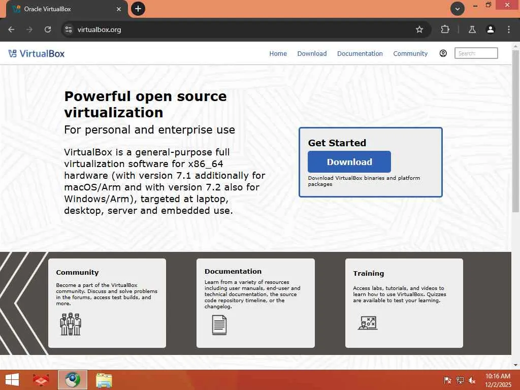520x390 pixels.
Task: Click the 'Get Started' heading
Action: tap(337, 143)
